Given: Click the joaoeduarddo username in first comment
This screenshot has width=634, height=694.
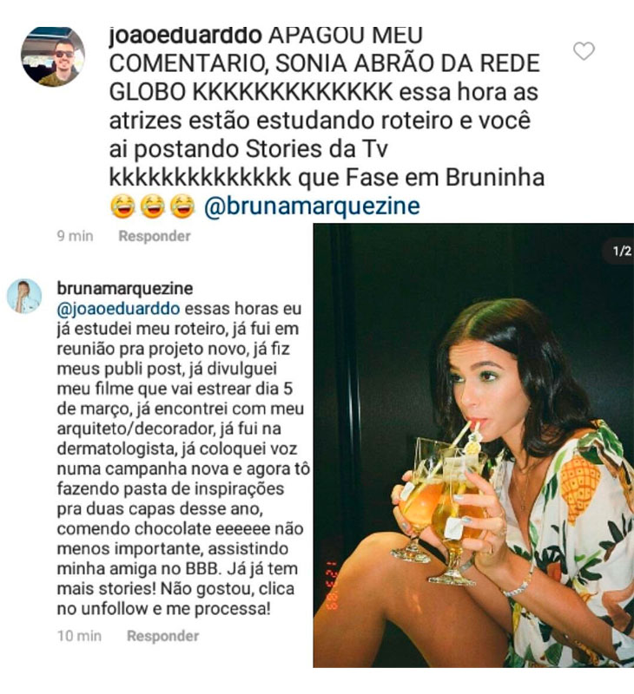Looking at the screenshot, I should [x=185, y=36].
